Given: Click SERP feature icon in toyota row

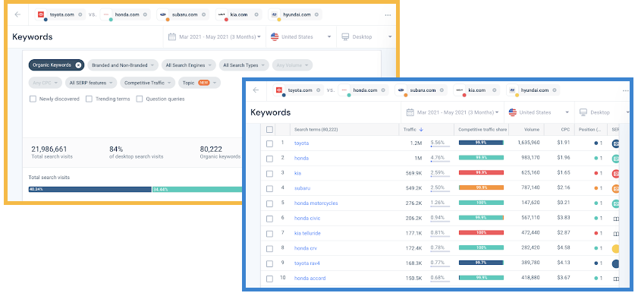Looking at the screenshot, I should pos(616,143).
